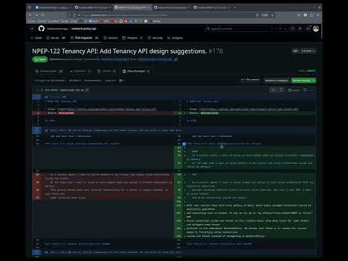Switch to the PR Commits tab

click(80, 71)
